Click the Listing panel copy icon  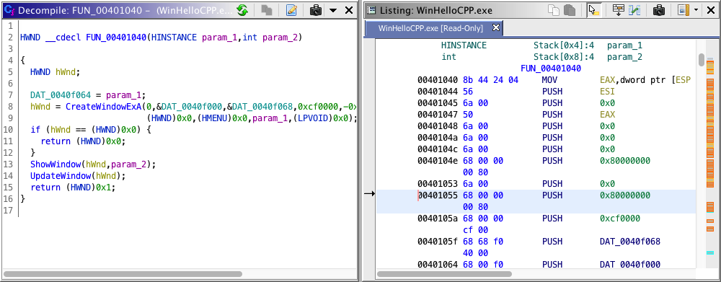[554, 10]
